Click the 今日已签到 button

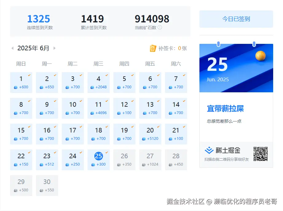(236, 19)
